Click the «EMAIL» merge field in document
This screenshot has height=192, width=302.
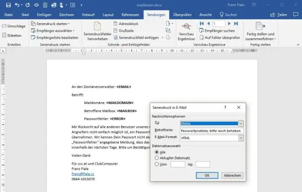[x=124, y=87]
